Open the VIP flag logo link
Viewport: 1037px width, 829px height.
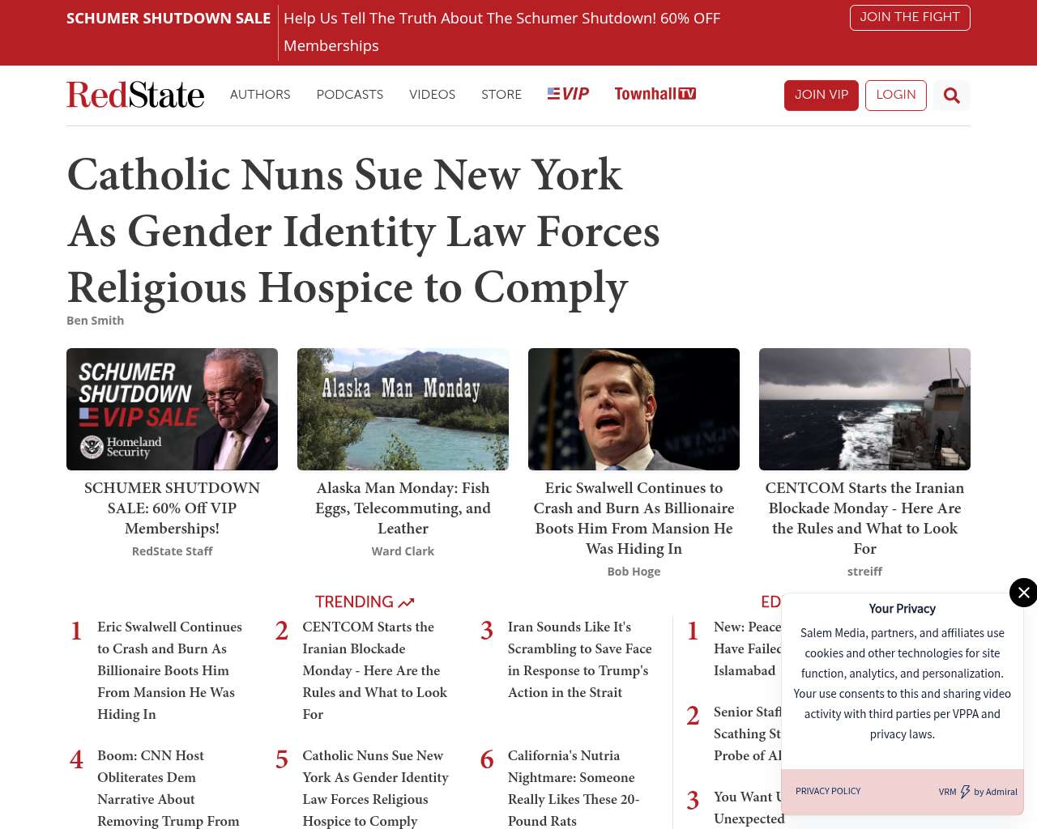(x=568, y=94)
